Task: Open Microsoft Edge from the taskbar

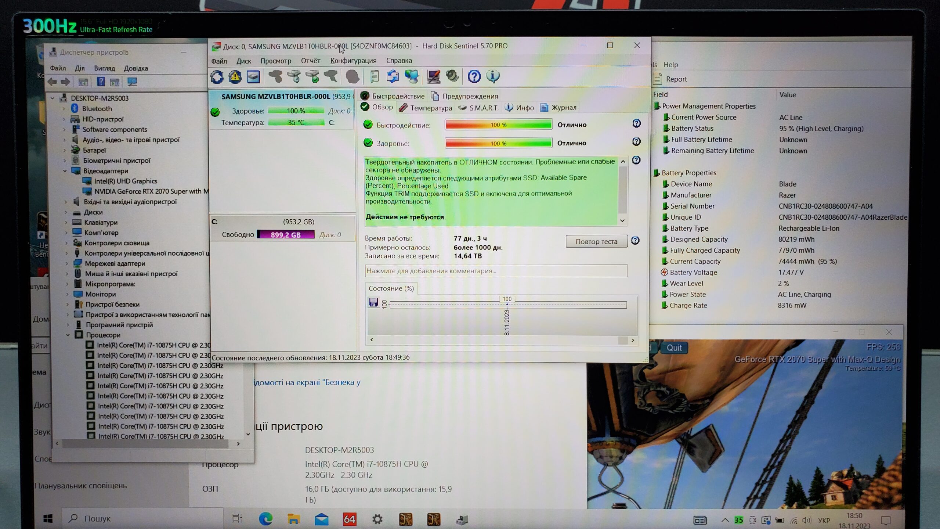Action: (x=265, y=519)
